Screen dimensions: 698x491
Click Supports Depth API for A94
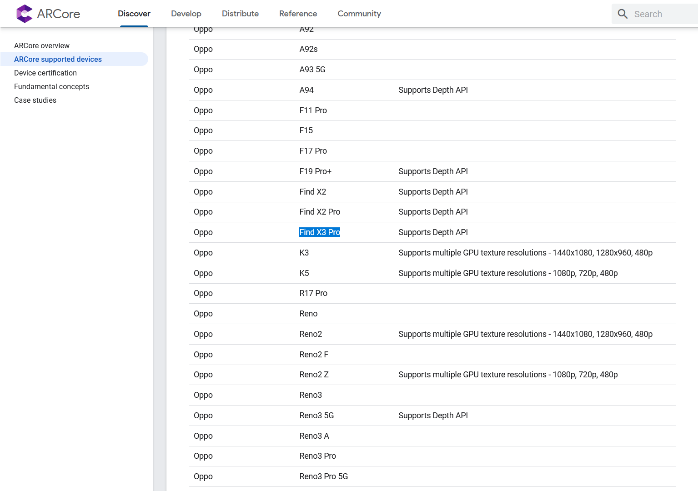click(x=433, y=90)
